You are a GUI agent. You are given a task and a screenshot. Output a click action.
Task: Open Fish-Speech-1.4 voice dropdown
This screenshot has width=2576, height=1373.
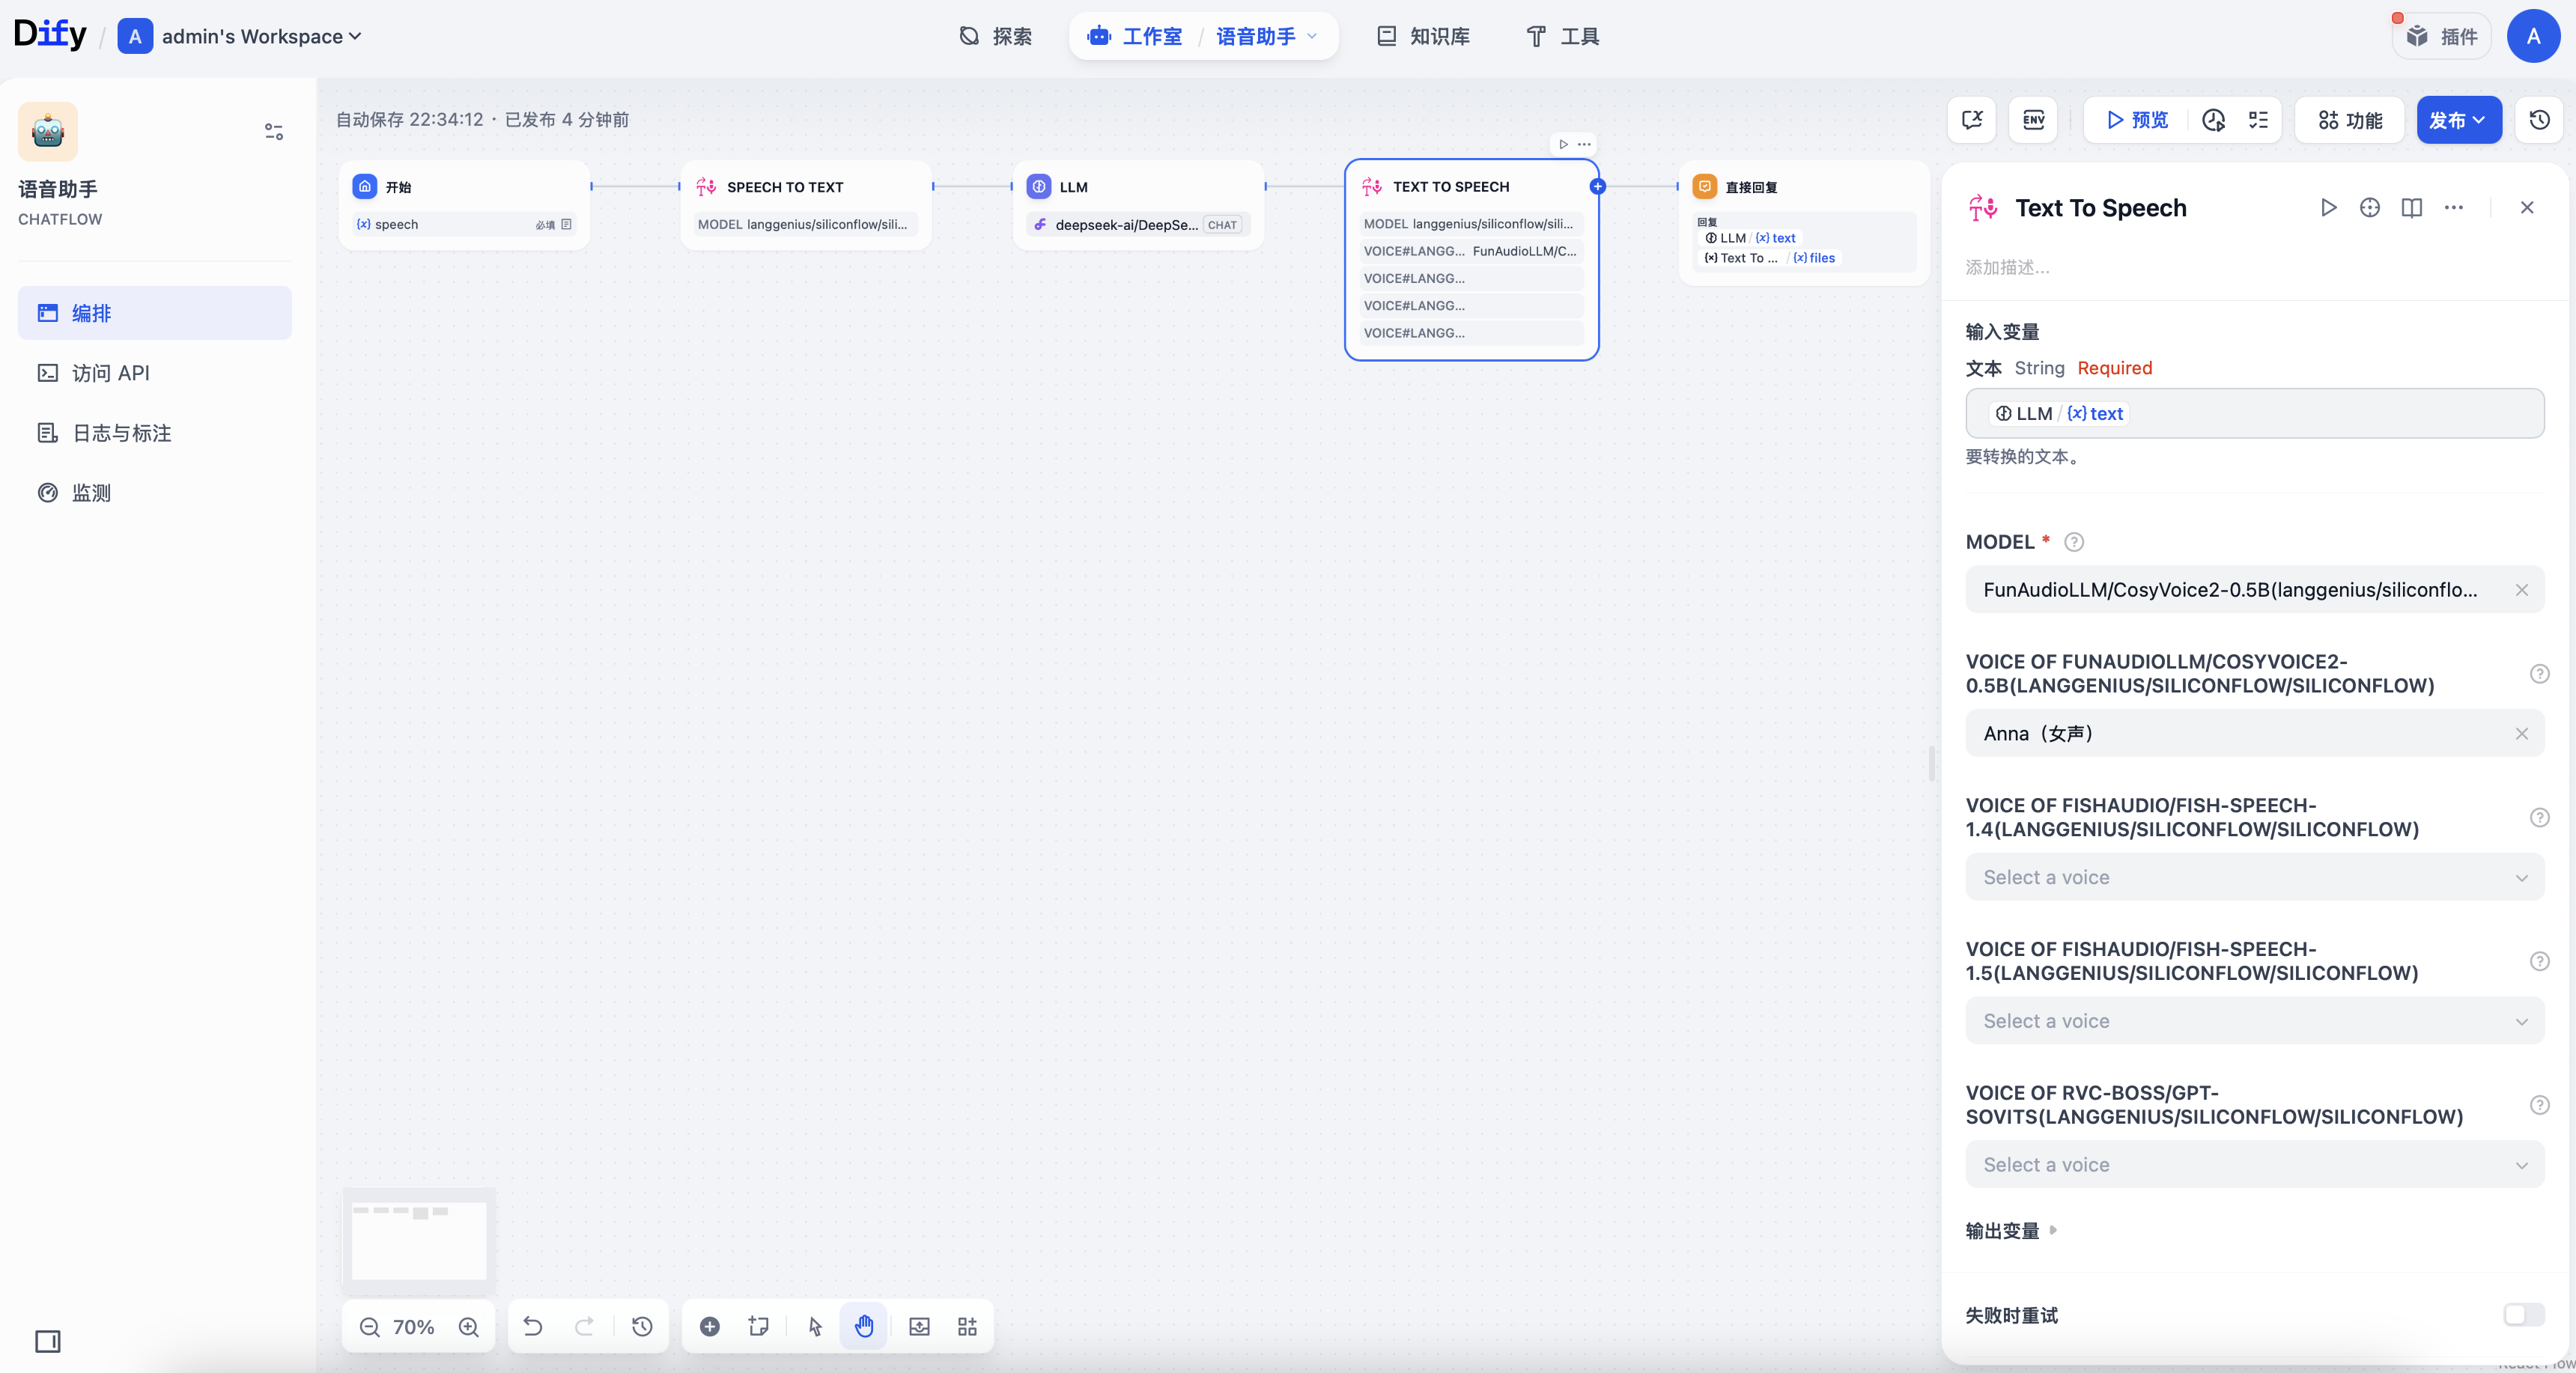tap(2254, 877)
